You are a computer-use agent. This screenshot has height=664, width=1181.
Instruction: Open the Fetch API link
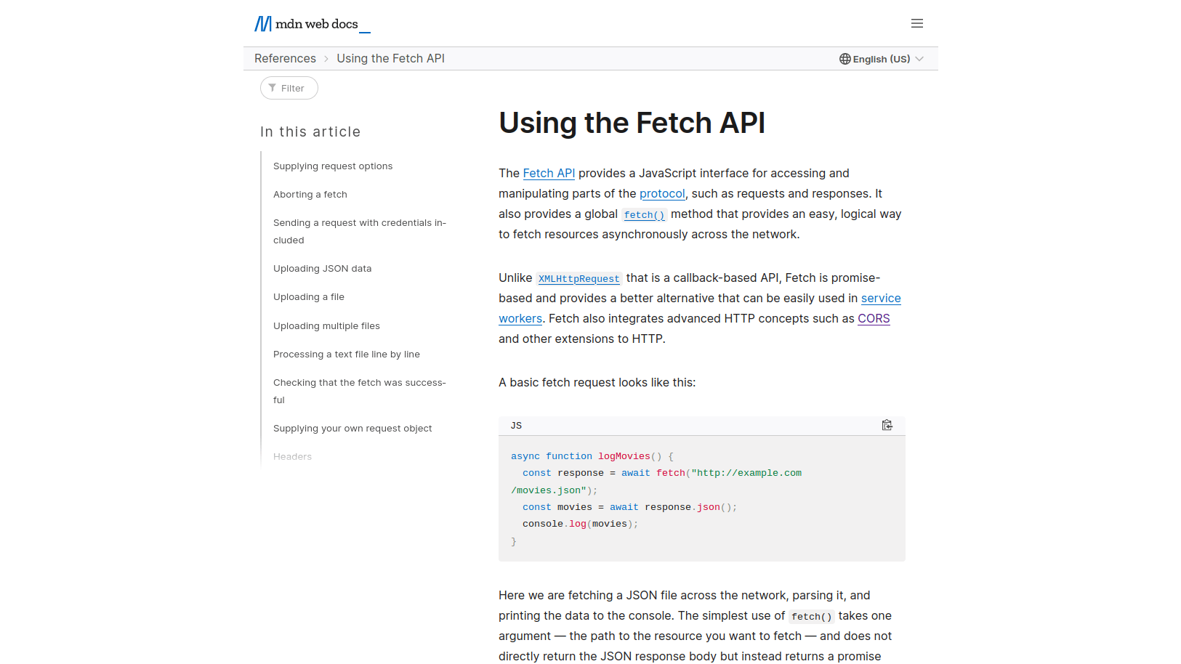pos(549,173)
